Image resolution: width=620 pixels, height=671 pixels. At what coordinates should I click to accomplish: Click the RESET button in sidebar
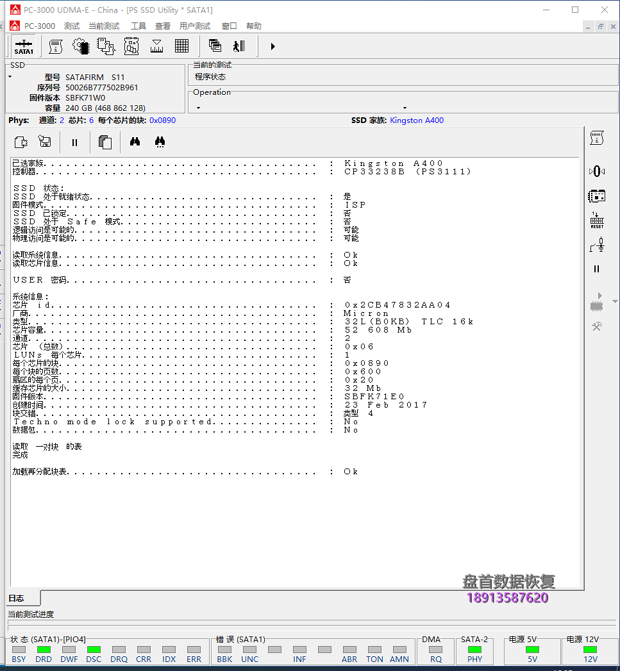click(x=597, y=220)
